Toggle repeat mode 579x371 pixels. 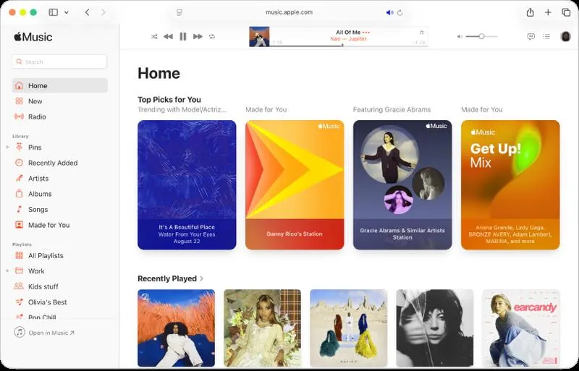tap(212, 37)
